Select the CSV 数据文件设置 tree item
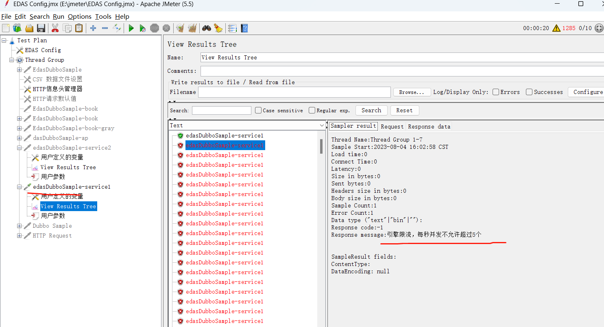 point(57,79)
